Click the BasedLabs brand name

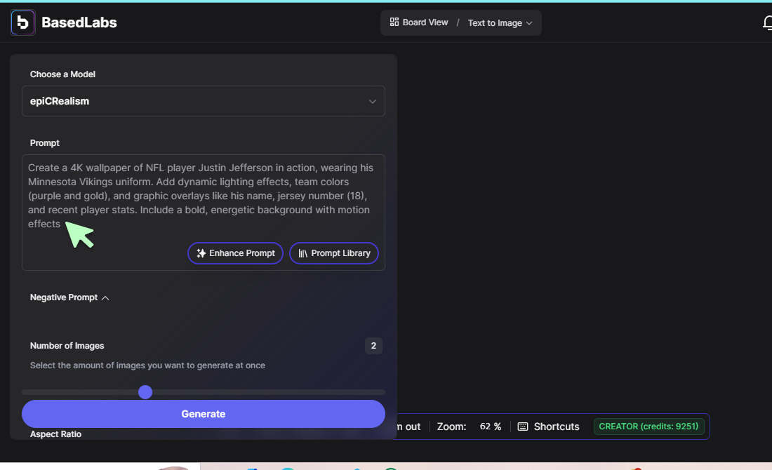[79, 22]
